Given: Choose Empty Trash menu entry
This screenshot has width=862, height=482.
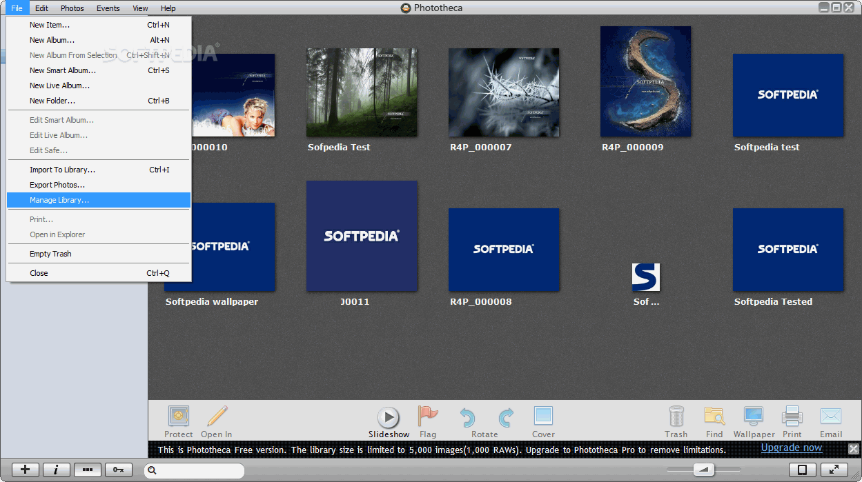Looking at the screenshot, I should click(99, 254).
